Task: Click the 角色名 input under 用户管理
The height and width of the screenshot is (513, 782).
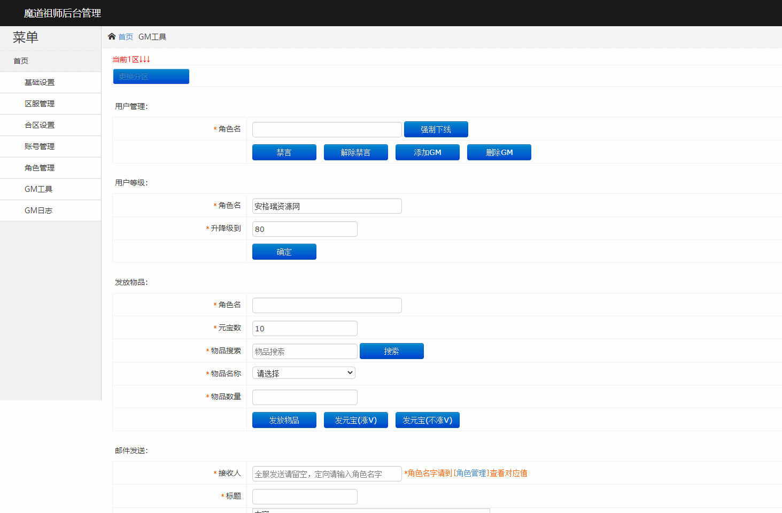Action: click(x=327, y=129)
